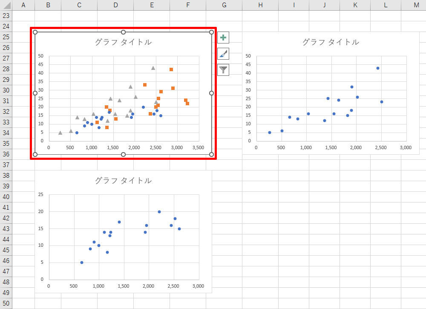This screenshot has height=309, width=426.
Task: Select column M header
Action: coord(414,5)
